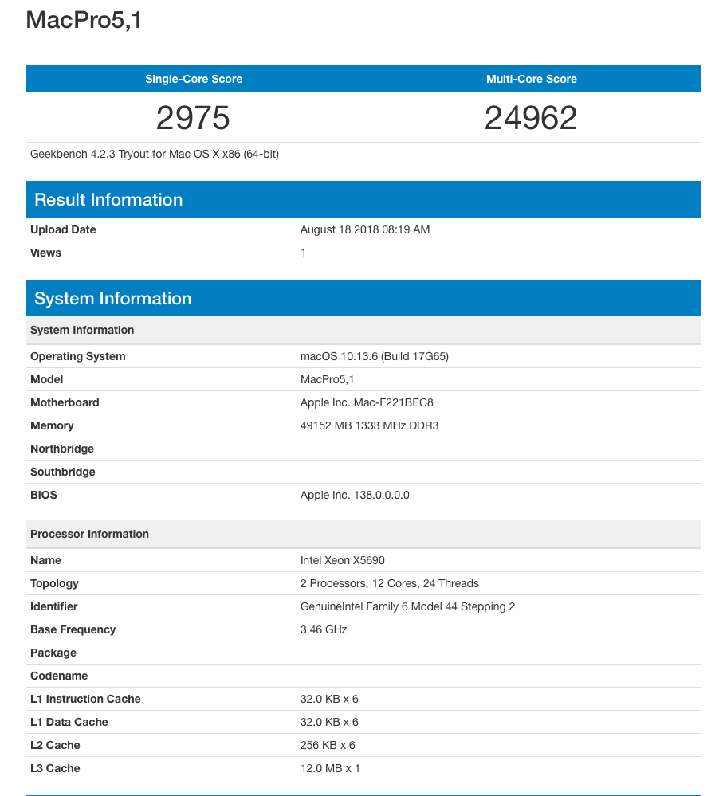Click the Upload Date label
The image size is (715, 796).
pyautogui.click(x=63, y=230)
